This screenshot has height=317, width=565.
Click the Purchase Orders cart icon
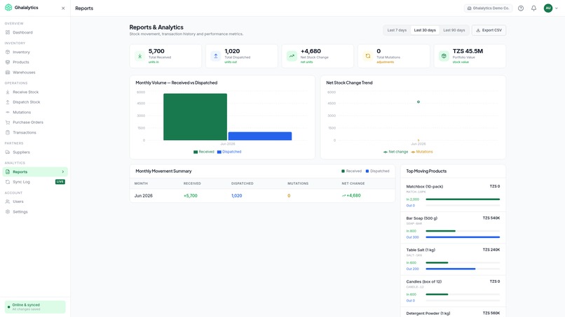pyautogui.click(x=8, y=122)
